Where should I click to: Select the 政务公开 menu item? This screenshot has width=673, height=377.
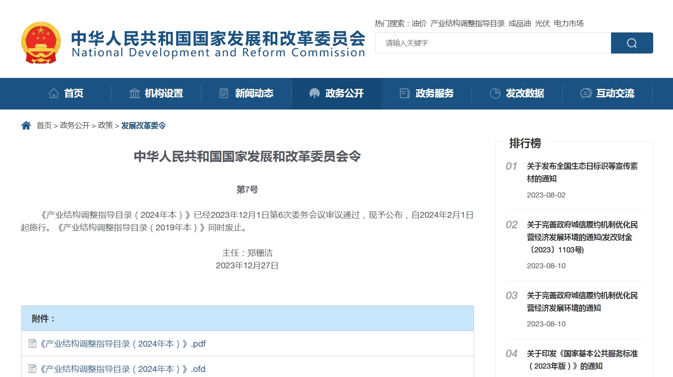337,94
